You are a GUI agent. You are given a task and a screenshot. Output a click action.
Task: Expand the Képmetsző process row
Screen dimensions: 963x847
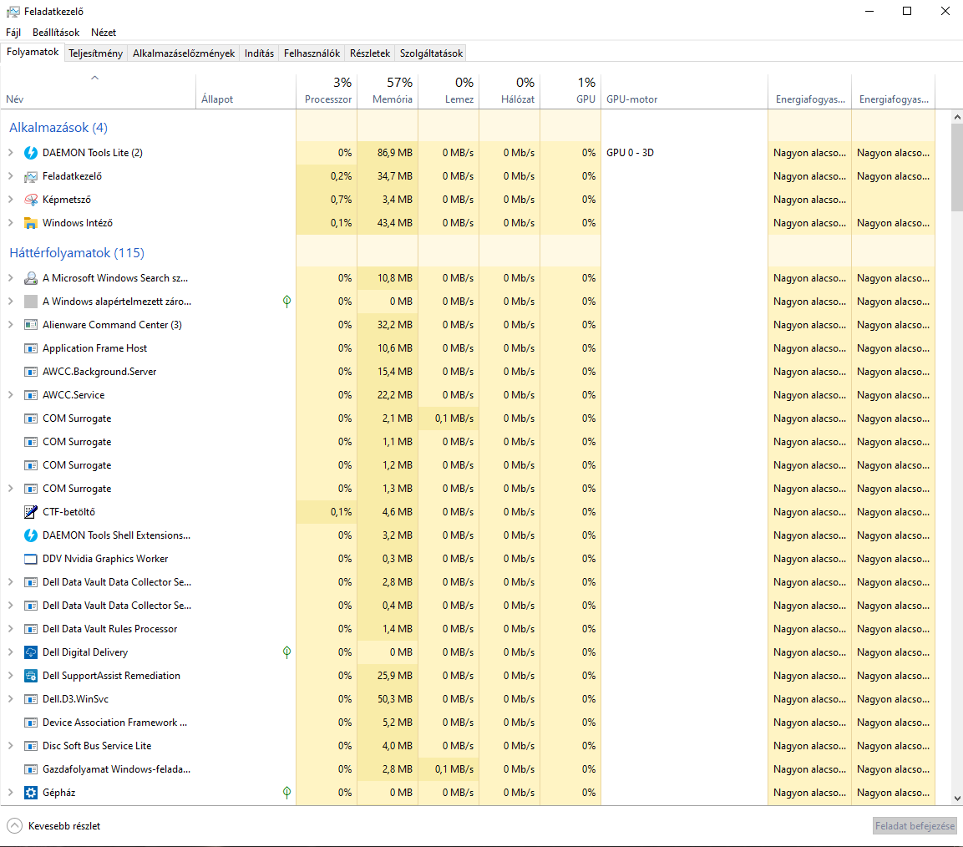click(11, 199)
